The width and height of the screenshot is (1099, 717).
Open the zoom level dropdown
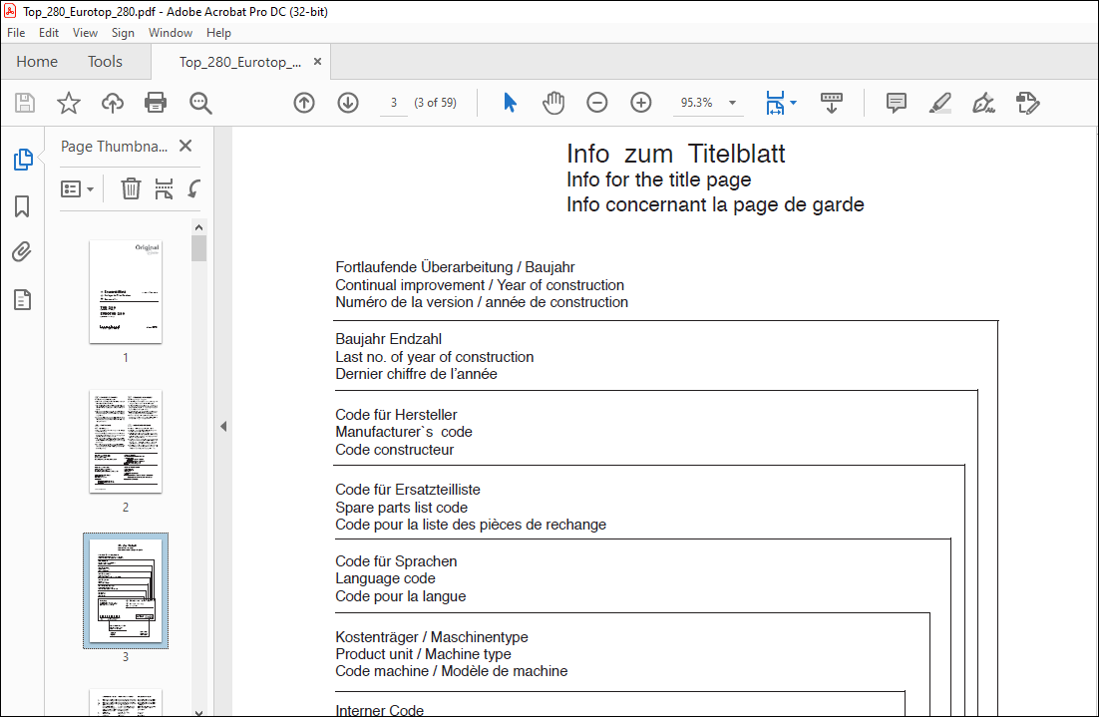coord(732,103)
